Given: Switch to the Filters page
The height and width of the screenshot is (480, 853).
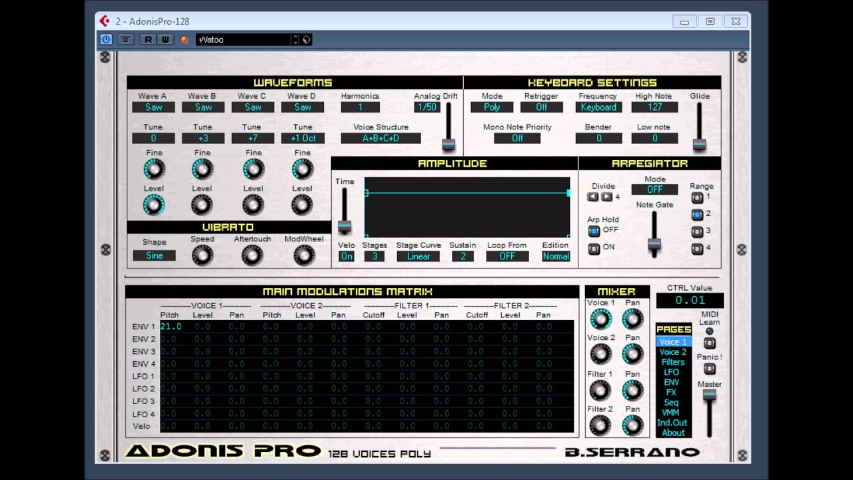Looking at the screenshot, I should pos(673,362).
